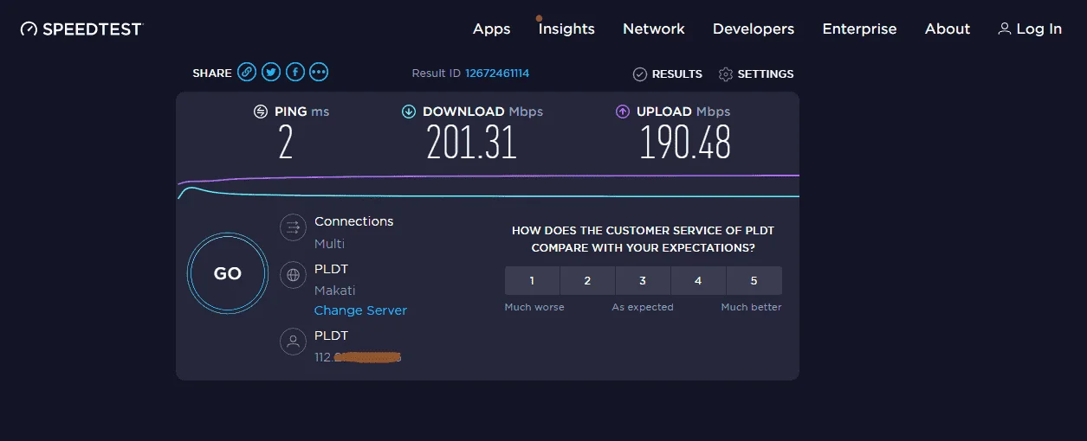The height and width of the screenshot is (441, 1087).
Task: Rate customer service 2
Action: [x=587, y=280]
